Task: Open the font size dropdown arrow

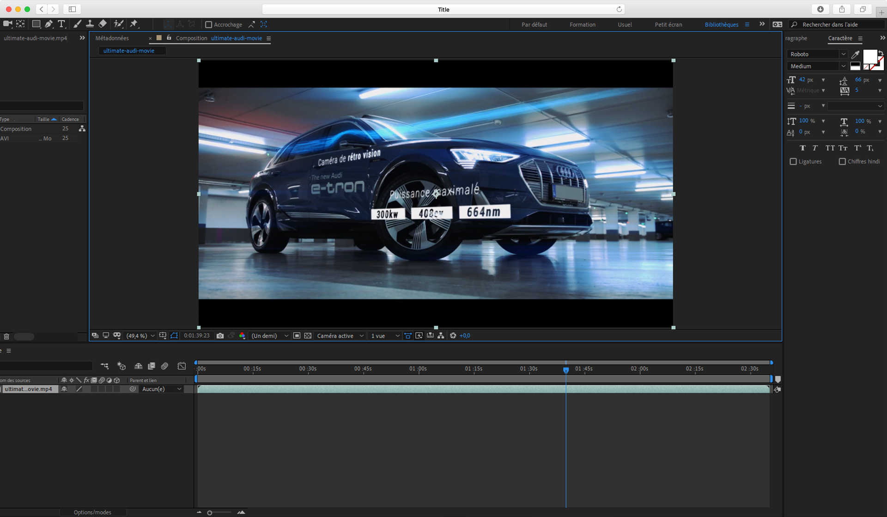Action: 823,80
